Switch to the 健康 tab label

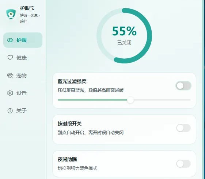click(22, 58)
